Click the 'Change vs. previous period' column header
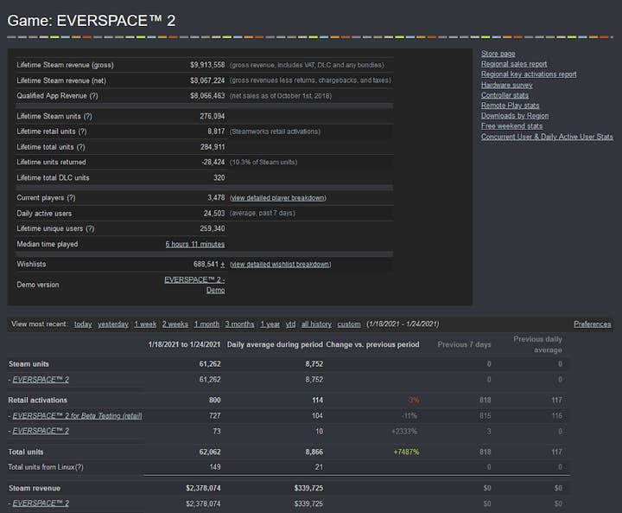The image size is (622, 513). (372, 344)
